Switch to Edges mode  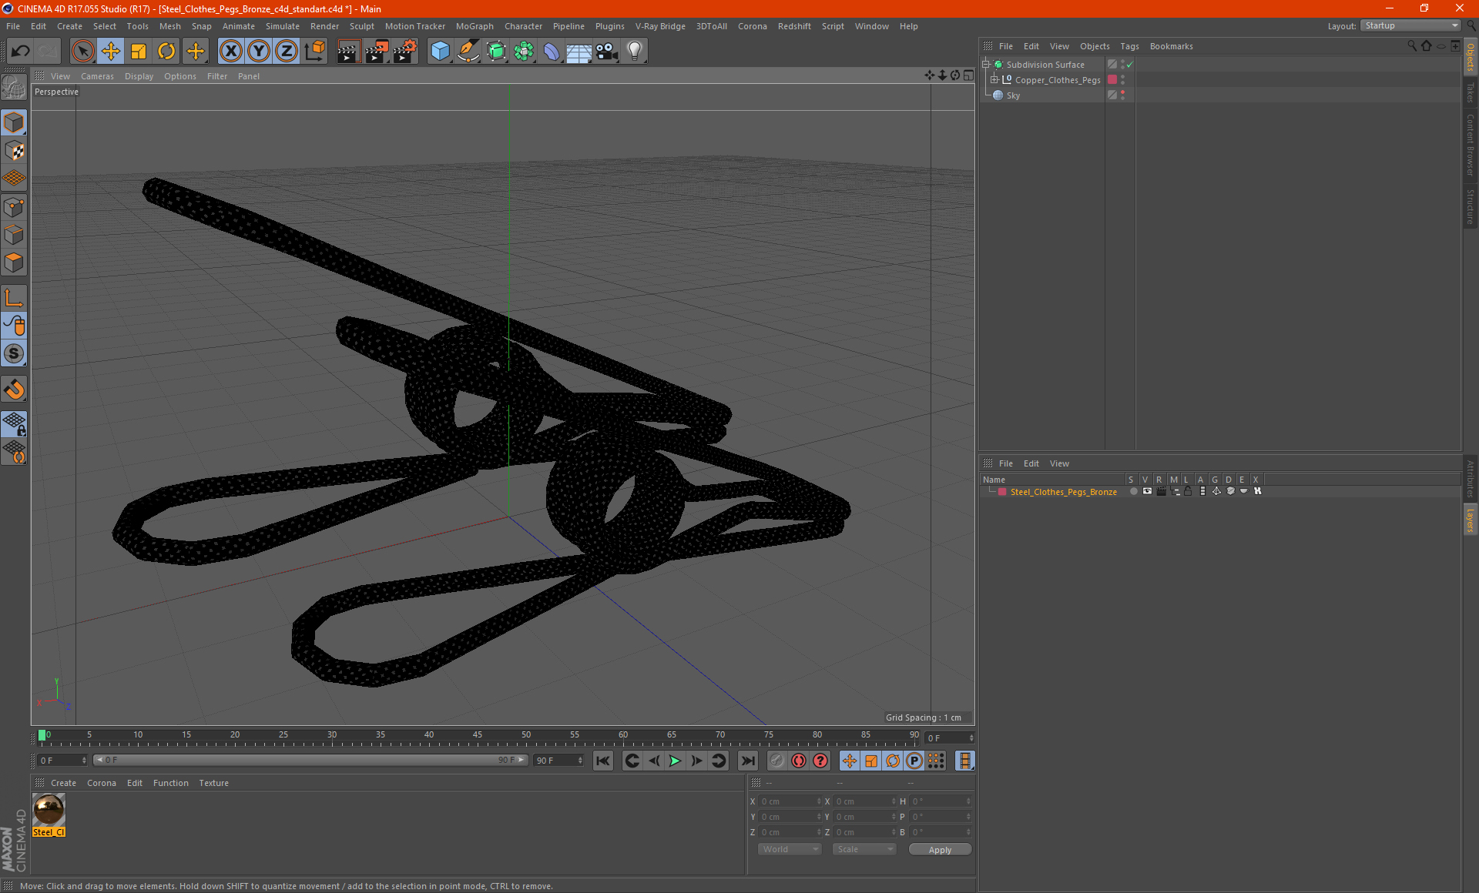pos(14,235)
